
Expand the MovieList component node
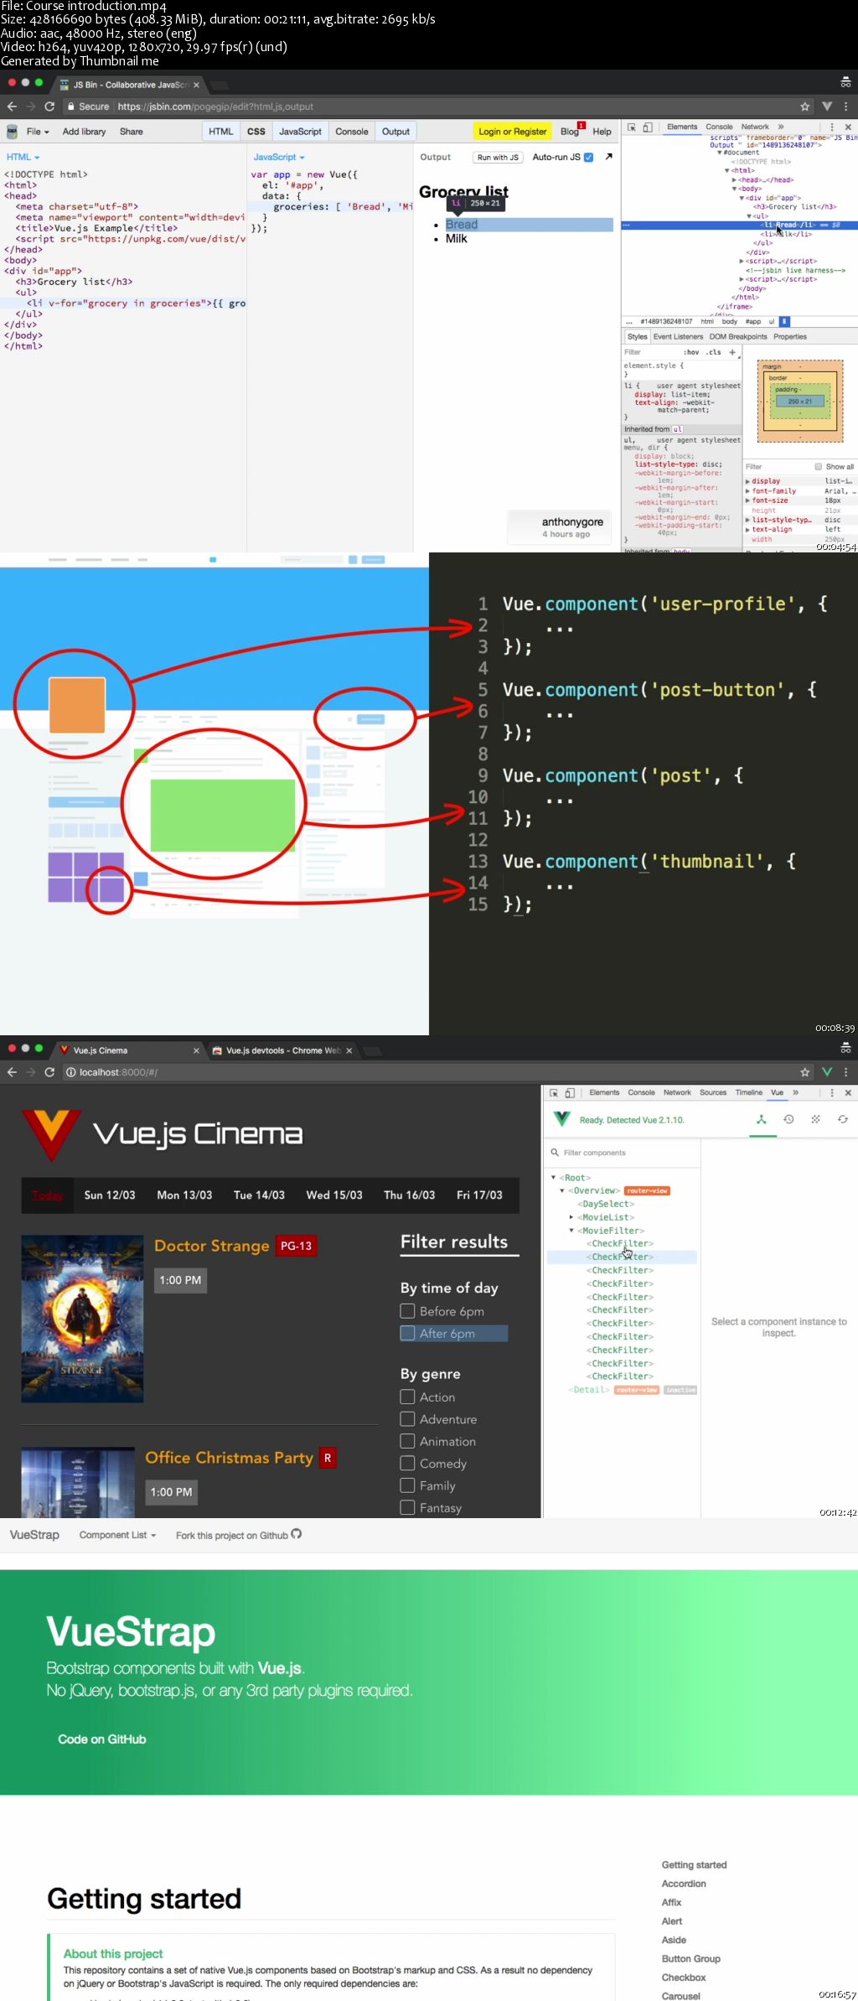click(x=571, y=1217)
